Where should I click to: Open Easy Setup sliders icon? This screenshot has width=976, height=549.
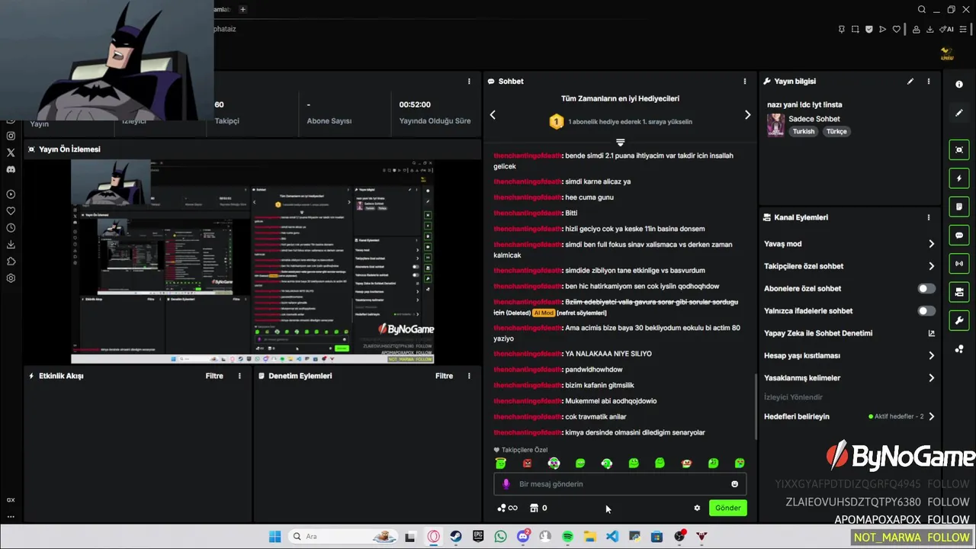[964, 29]
